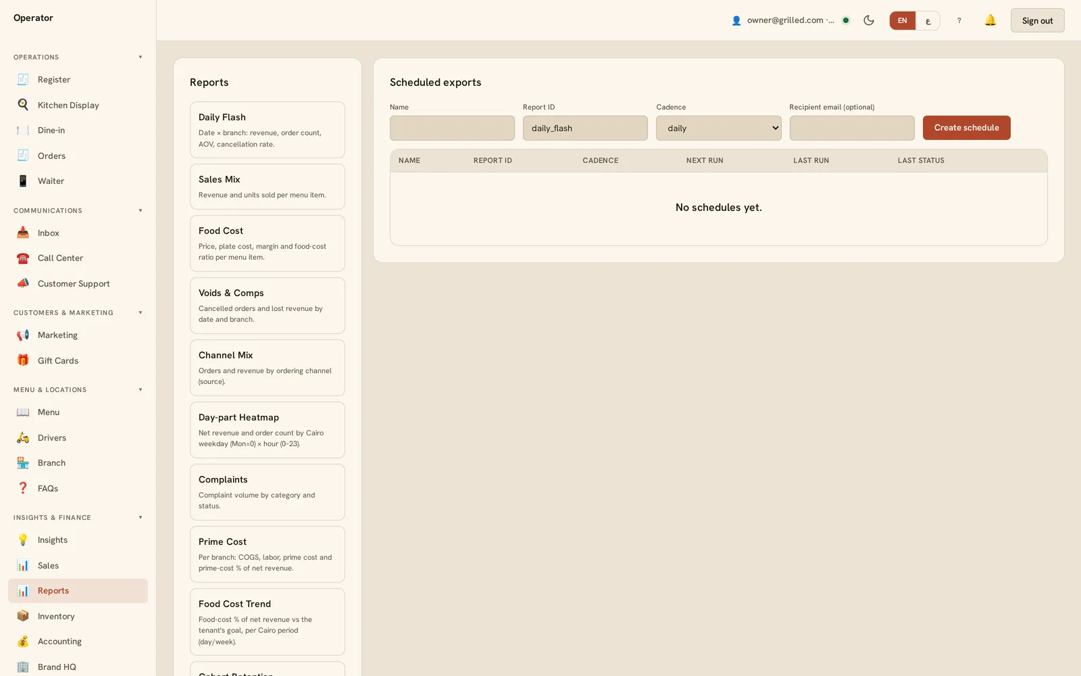Screen dimensions: 1081x676
Task: Open the Inventory box icon
Action: coord(23,616)
